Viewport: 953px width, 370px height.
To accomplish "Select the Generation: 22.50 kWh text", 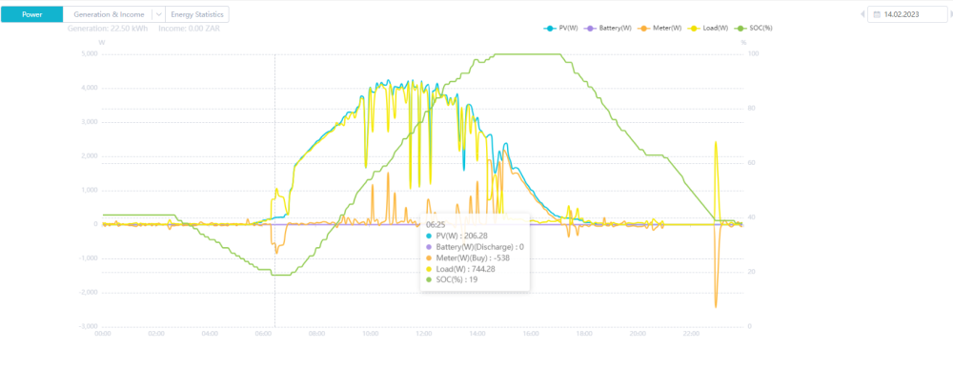I will [x=108, y=29].
